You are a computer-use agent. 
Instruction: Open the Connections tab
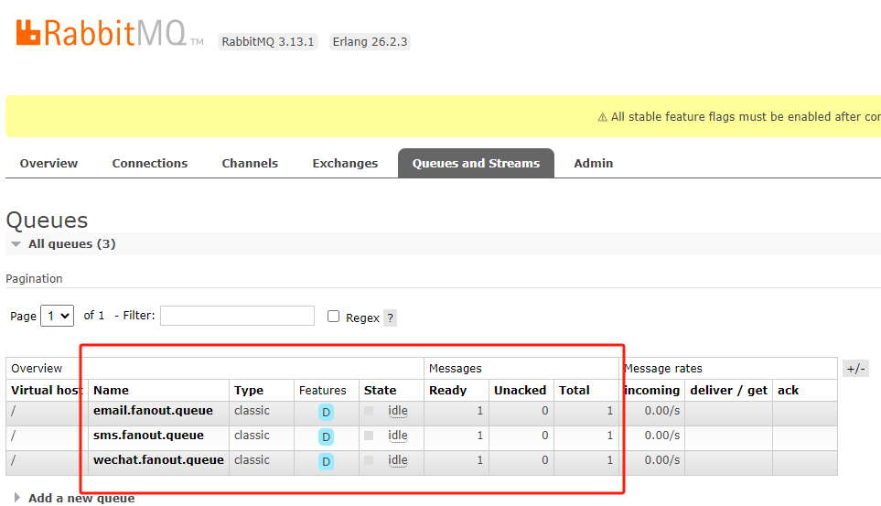point(149,164)
